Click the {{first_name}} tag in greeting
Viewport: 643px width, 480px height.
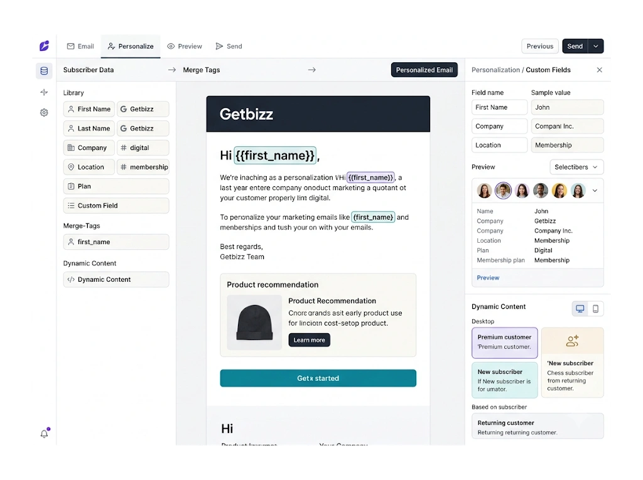click(275, 156)
